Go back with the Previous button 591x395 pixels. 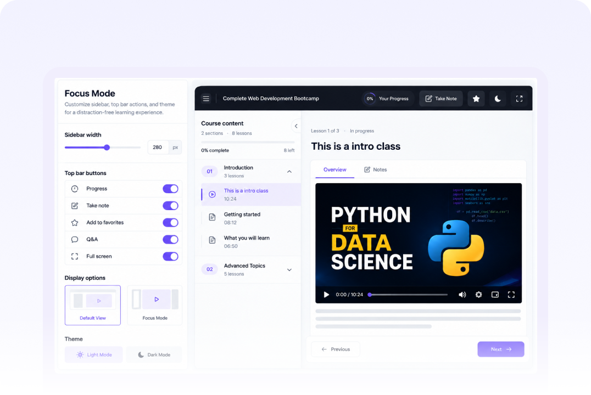click(x=336, y=349)
